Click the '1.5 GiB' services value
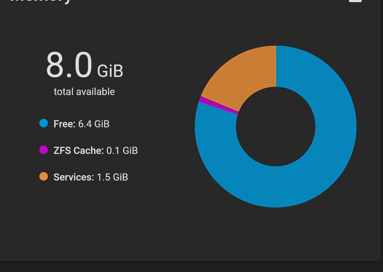 [112, 177]
